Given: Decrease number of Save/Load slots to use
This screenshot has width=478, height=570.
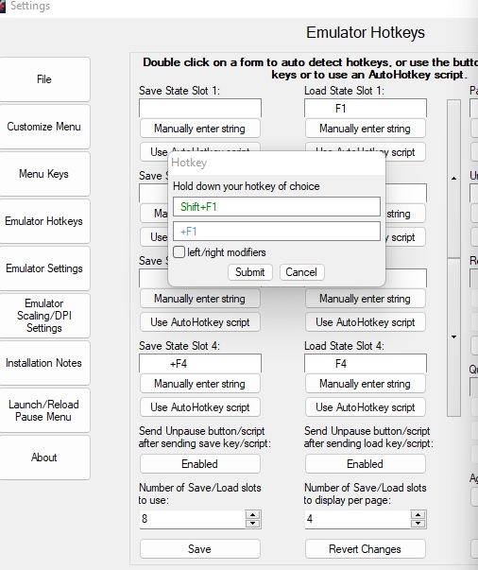Looking at the screenshot, I should (x=252, y=524).
